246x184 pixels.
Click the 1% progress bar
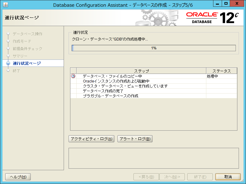coord(154,48)
